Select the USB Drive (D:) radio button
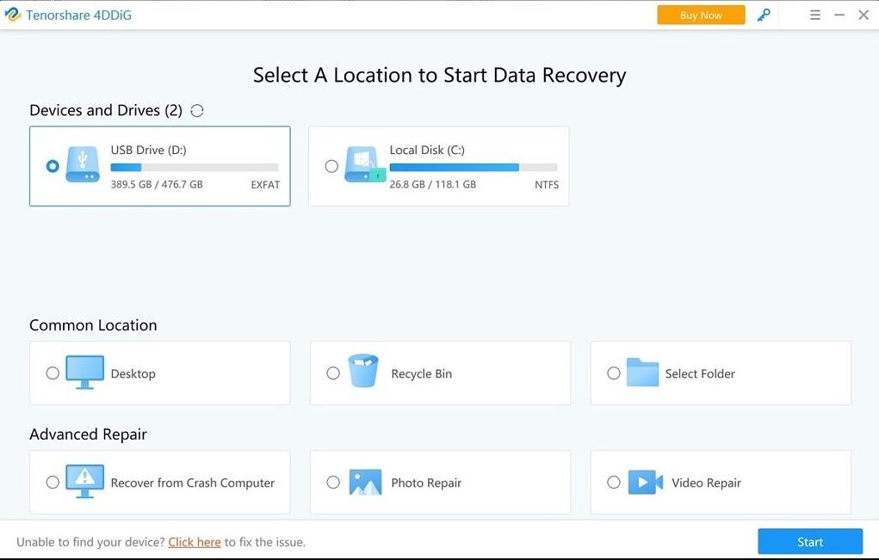Viewport: 879px width, 560px height. pos(53,166)
